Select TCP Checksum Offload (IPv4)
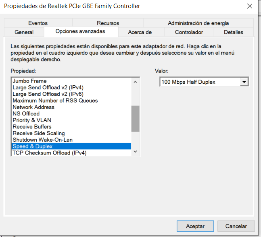Viewport: 261px width, 237px height. pos(71,153)
